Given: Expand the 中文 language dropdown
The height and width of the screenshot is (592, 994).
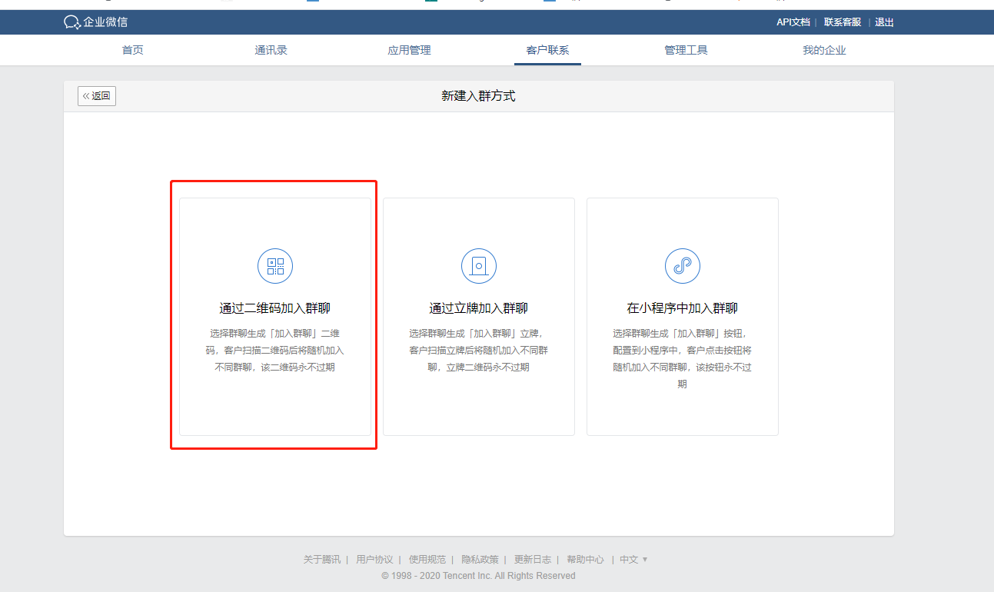Looking at the screenshot, I should [634, 560].
